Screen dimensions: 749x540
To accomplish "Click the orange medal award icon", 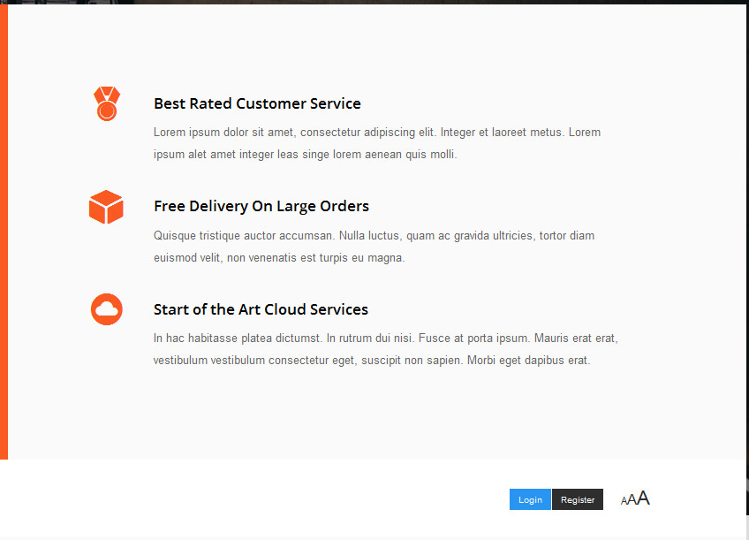I will coord(107,103).
